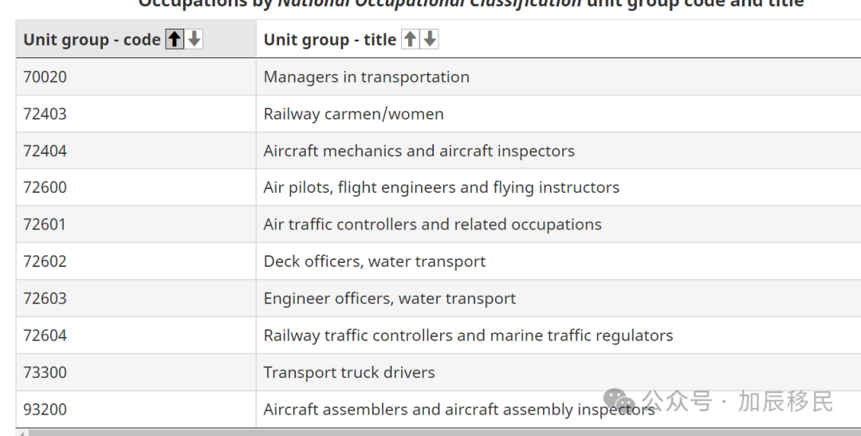
Task: Select code cell 72603
Action: (x=45, y=299)
